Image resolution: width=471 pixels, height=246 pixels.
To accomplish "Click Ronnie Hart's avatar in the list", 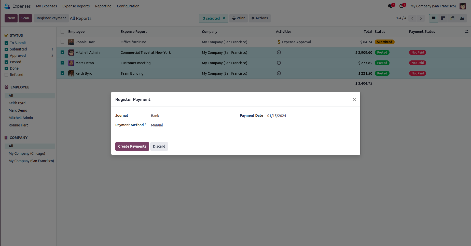I will (71, 42).
